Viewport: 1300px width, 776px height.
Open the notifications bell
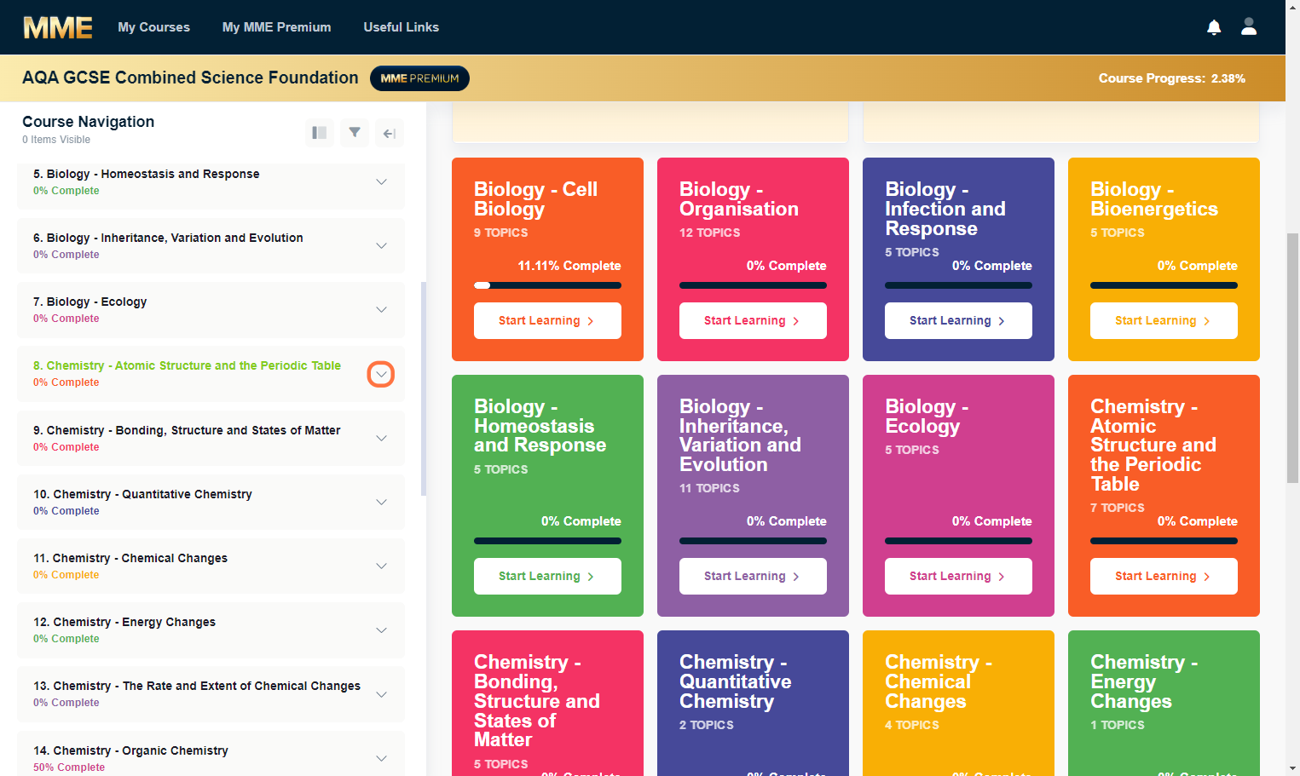[x=1214, y=27]
